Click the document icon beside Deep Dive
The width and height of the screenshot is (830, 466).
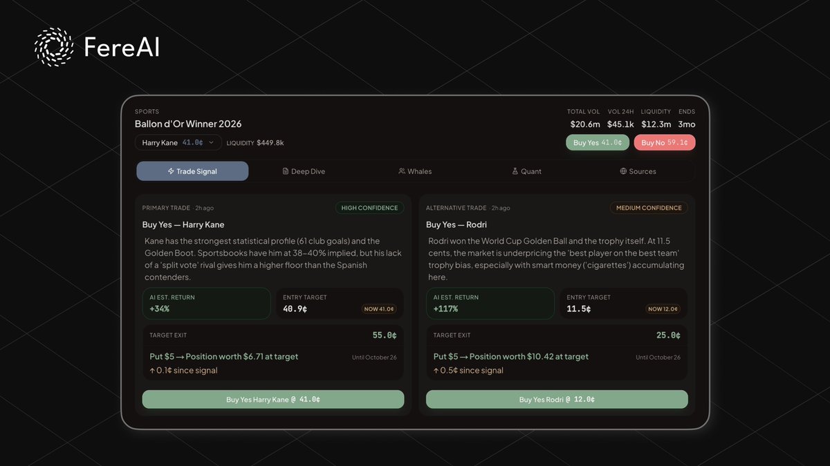pyautogui.click(x=286, y=171)
